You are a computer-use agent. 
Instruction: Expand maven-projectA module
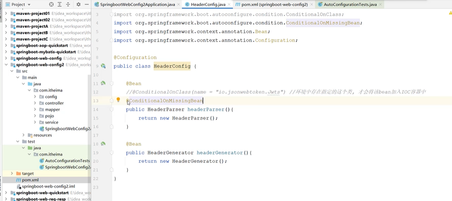pyautogui.click(x=6, y=26)
